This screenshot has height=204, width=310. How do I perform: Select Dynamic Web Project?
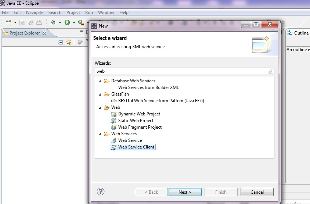point(139,114)
